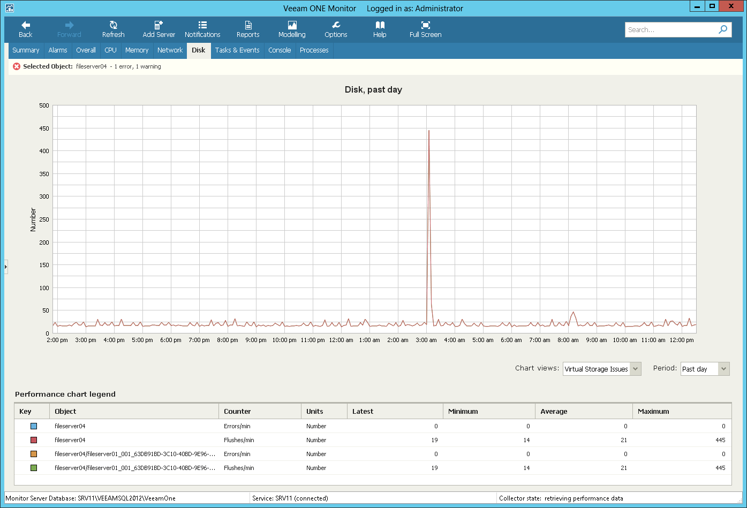
Task: Click the 'Performance chart legend' heading
Action: pyautogui.click(x=65, y=394)
